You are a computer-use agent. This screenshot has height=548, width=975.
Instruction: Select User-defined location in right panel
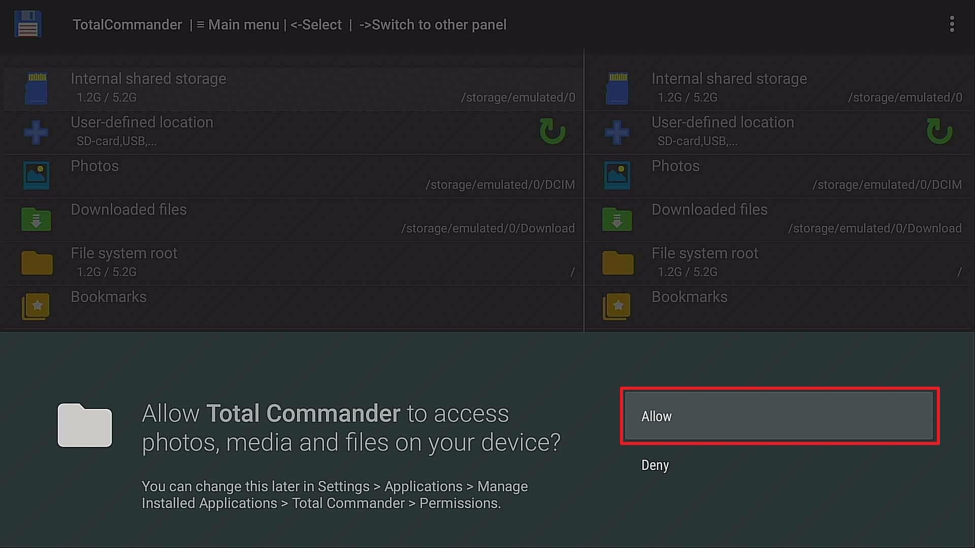click(778, 132)
